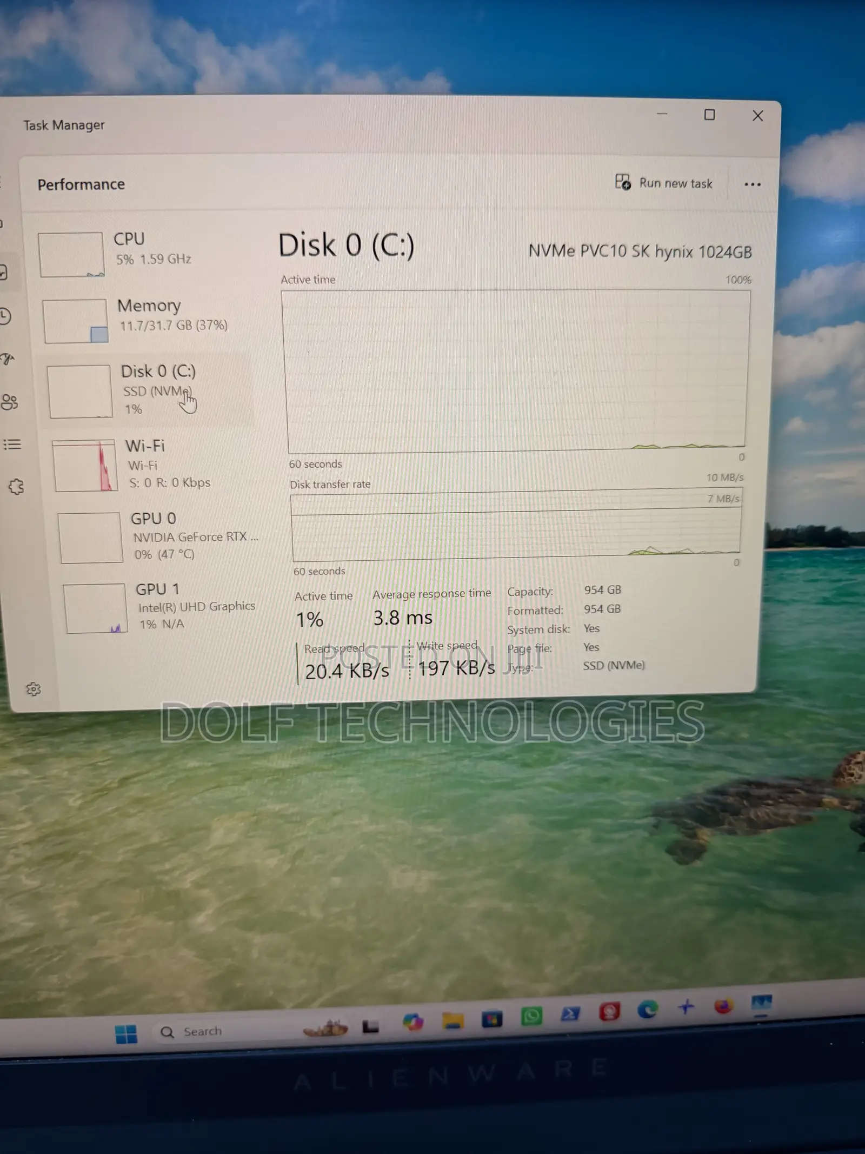The width and height of the screenshot is (865, 1154).
Task: Open WhatsApp from the taskbar
Action: click(531, 1016)
